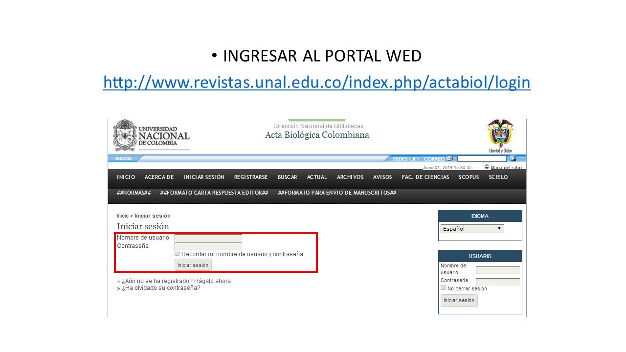Open the SEDES UN link
The width and height of the screenshot is (626, 352).
405,159
